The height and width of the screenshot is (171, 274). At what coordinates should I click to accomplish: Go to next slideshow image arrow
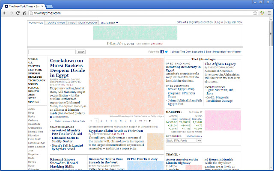[150, 121]
